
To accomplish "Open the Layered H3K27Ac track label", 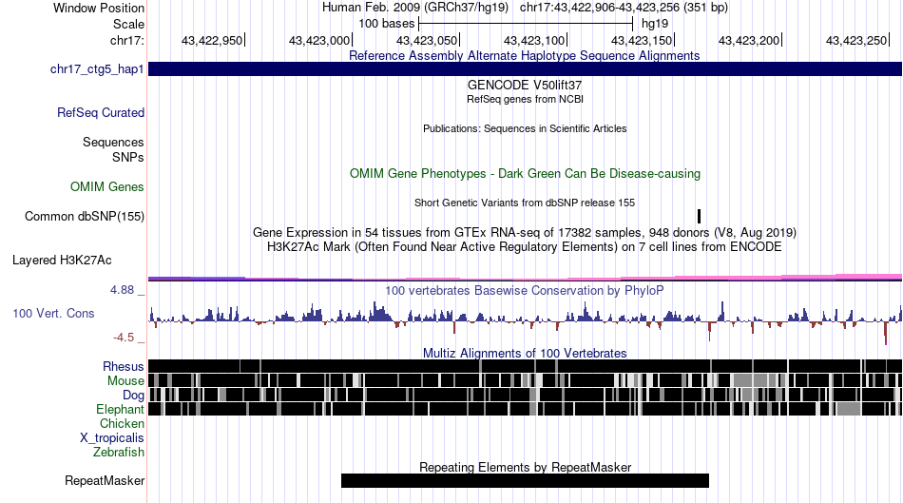I will [62, 260].
